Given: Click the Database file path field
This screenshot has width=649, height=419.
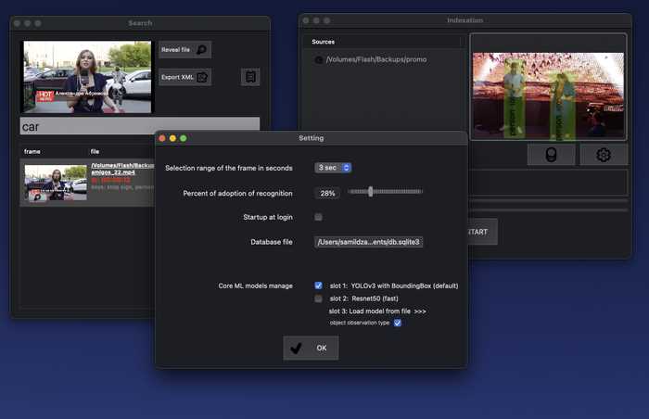Looking at the screenshot, I should tap(368, 242).
